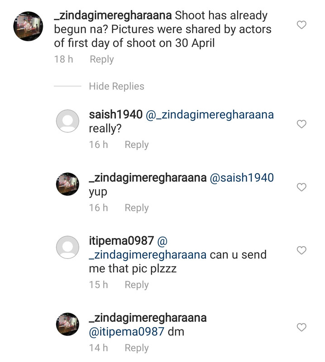Open avatar beside the "dm" reply
This screenshot has height=362, width=325.
[68, 324]
